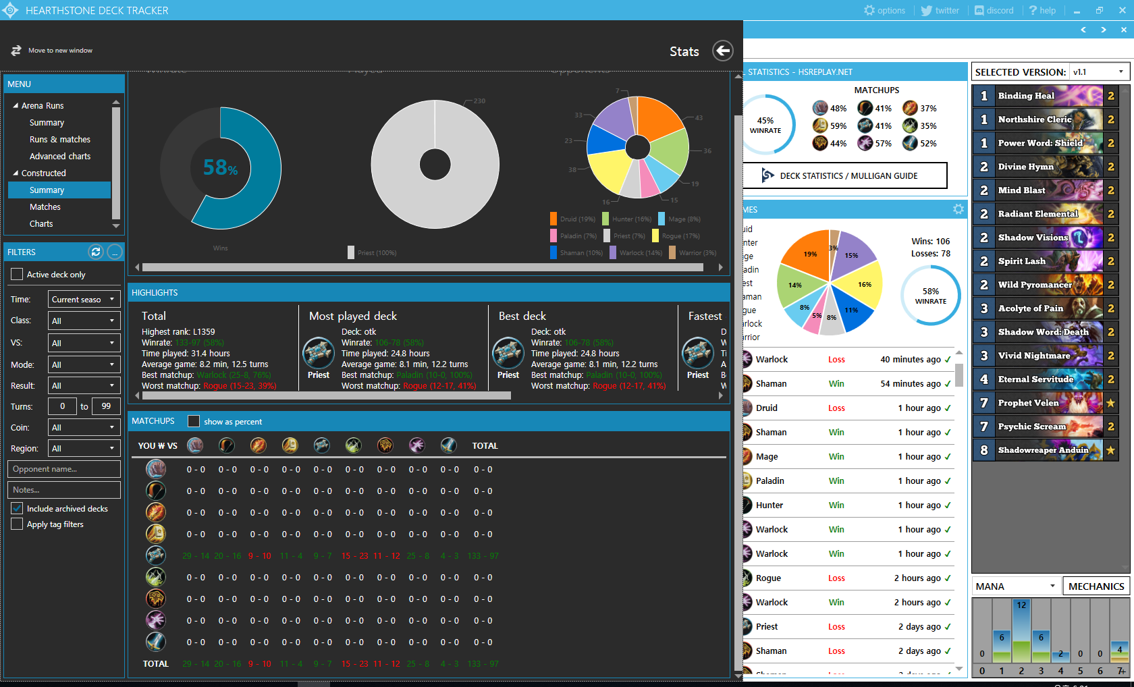Focus the Notes input field
The image size is (1134, 687).
64,490
